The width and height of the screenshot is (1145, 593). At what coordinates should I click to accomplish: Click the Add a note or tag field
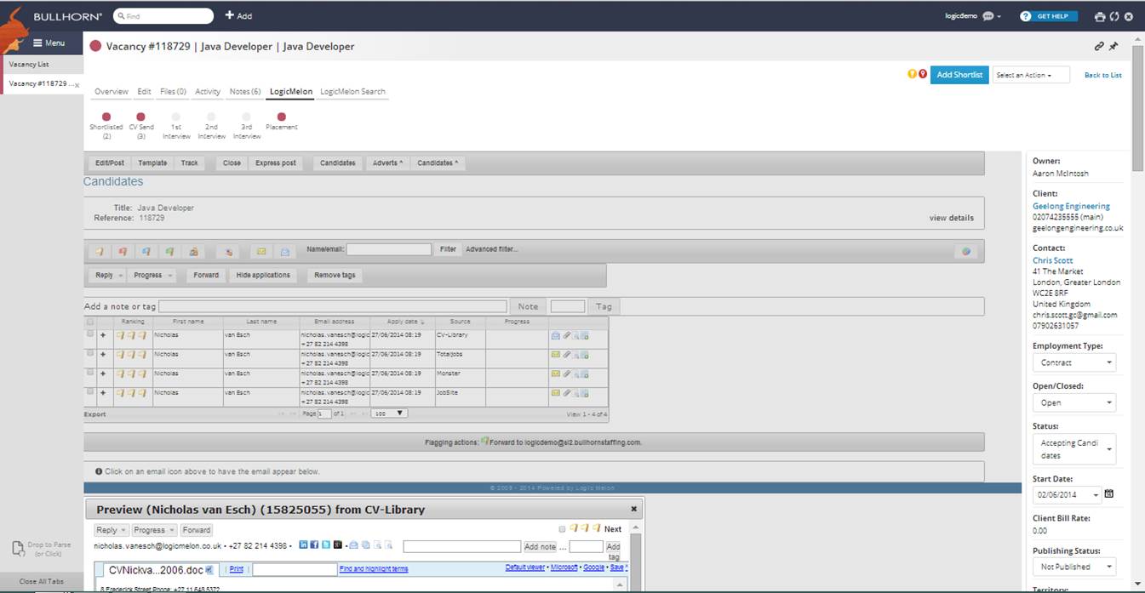click(333, 306)
